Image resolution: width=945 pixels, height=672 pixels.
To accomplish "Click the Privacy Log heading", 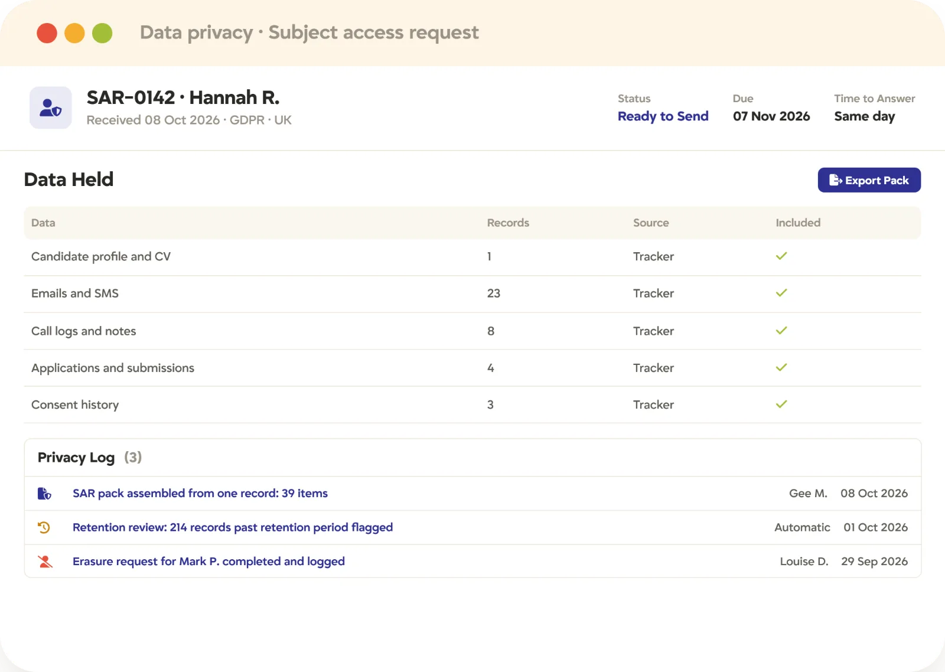I will [76, 458].
